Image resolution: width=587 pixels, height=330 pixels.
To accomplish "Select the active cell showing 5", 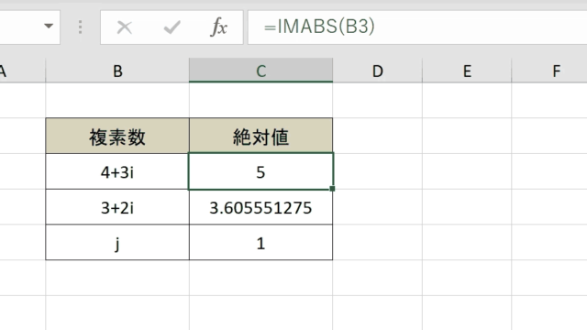I will 260,171.
